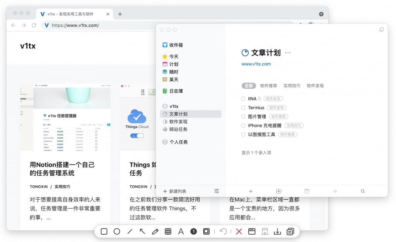The image size is (396, 242).
Task: Open new browser tab with plus
Action: (120, 14)
